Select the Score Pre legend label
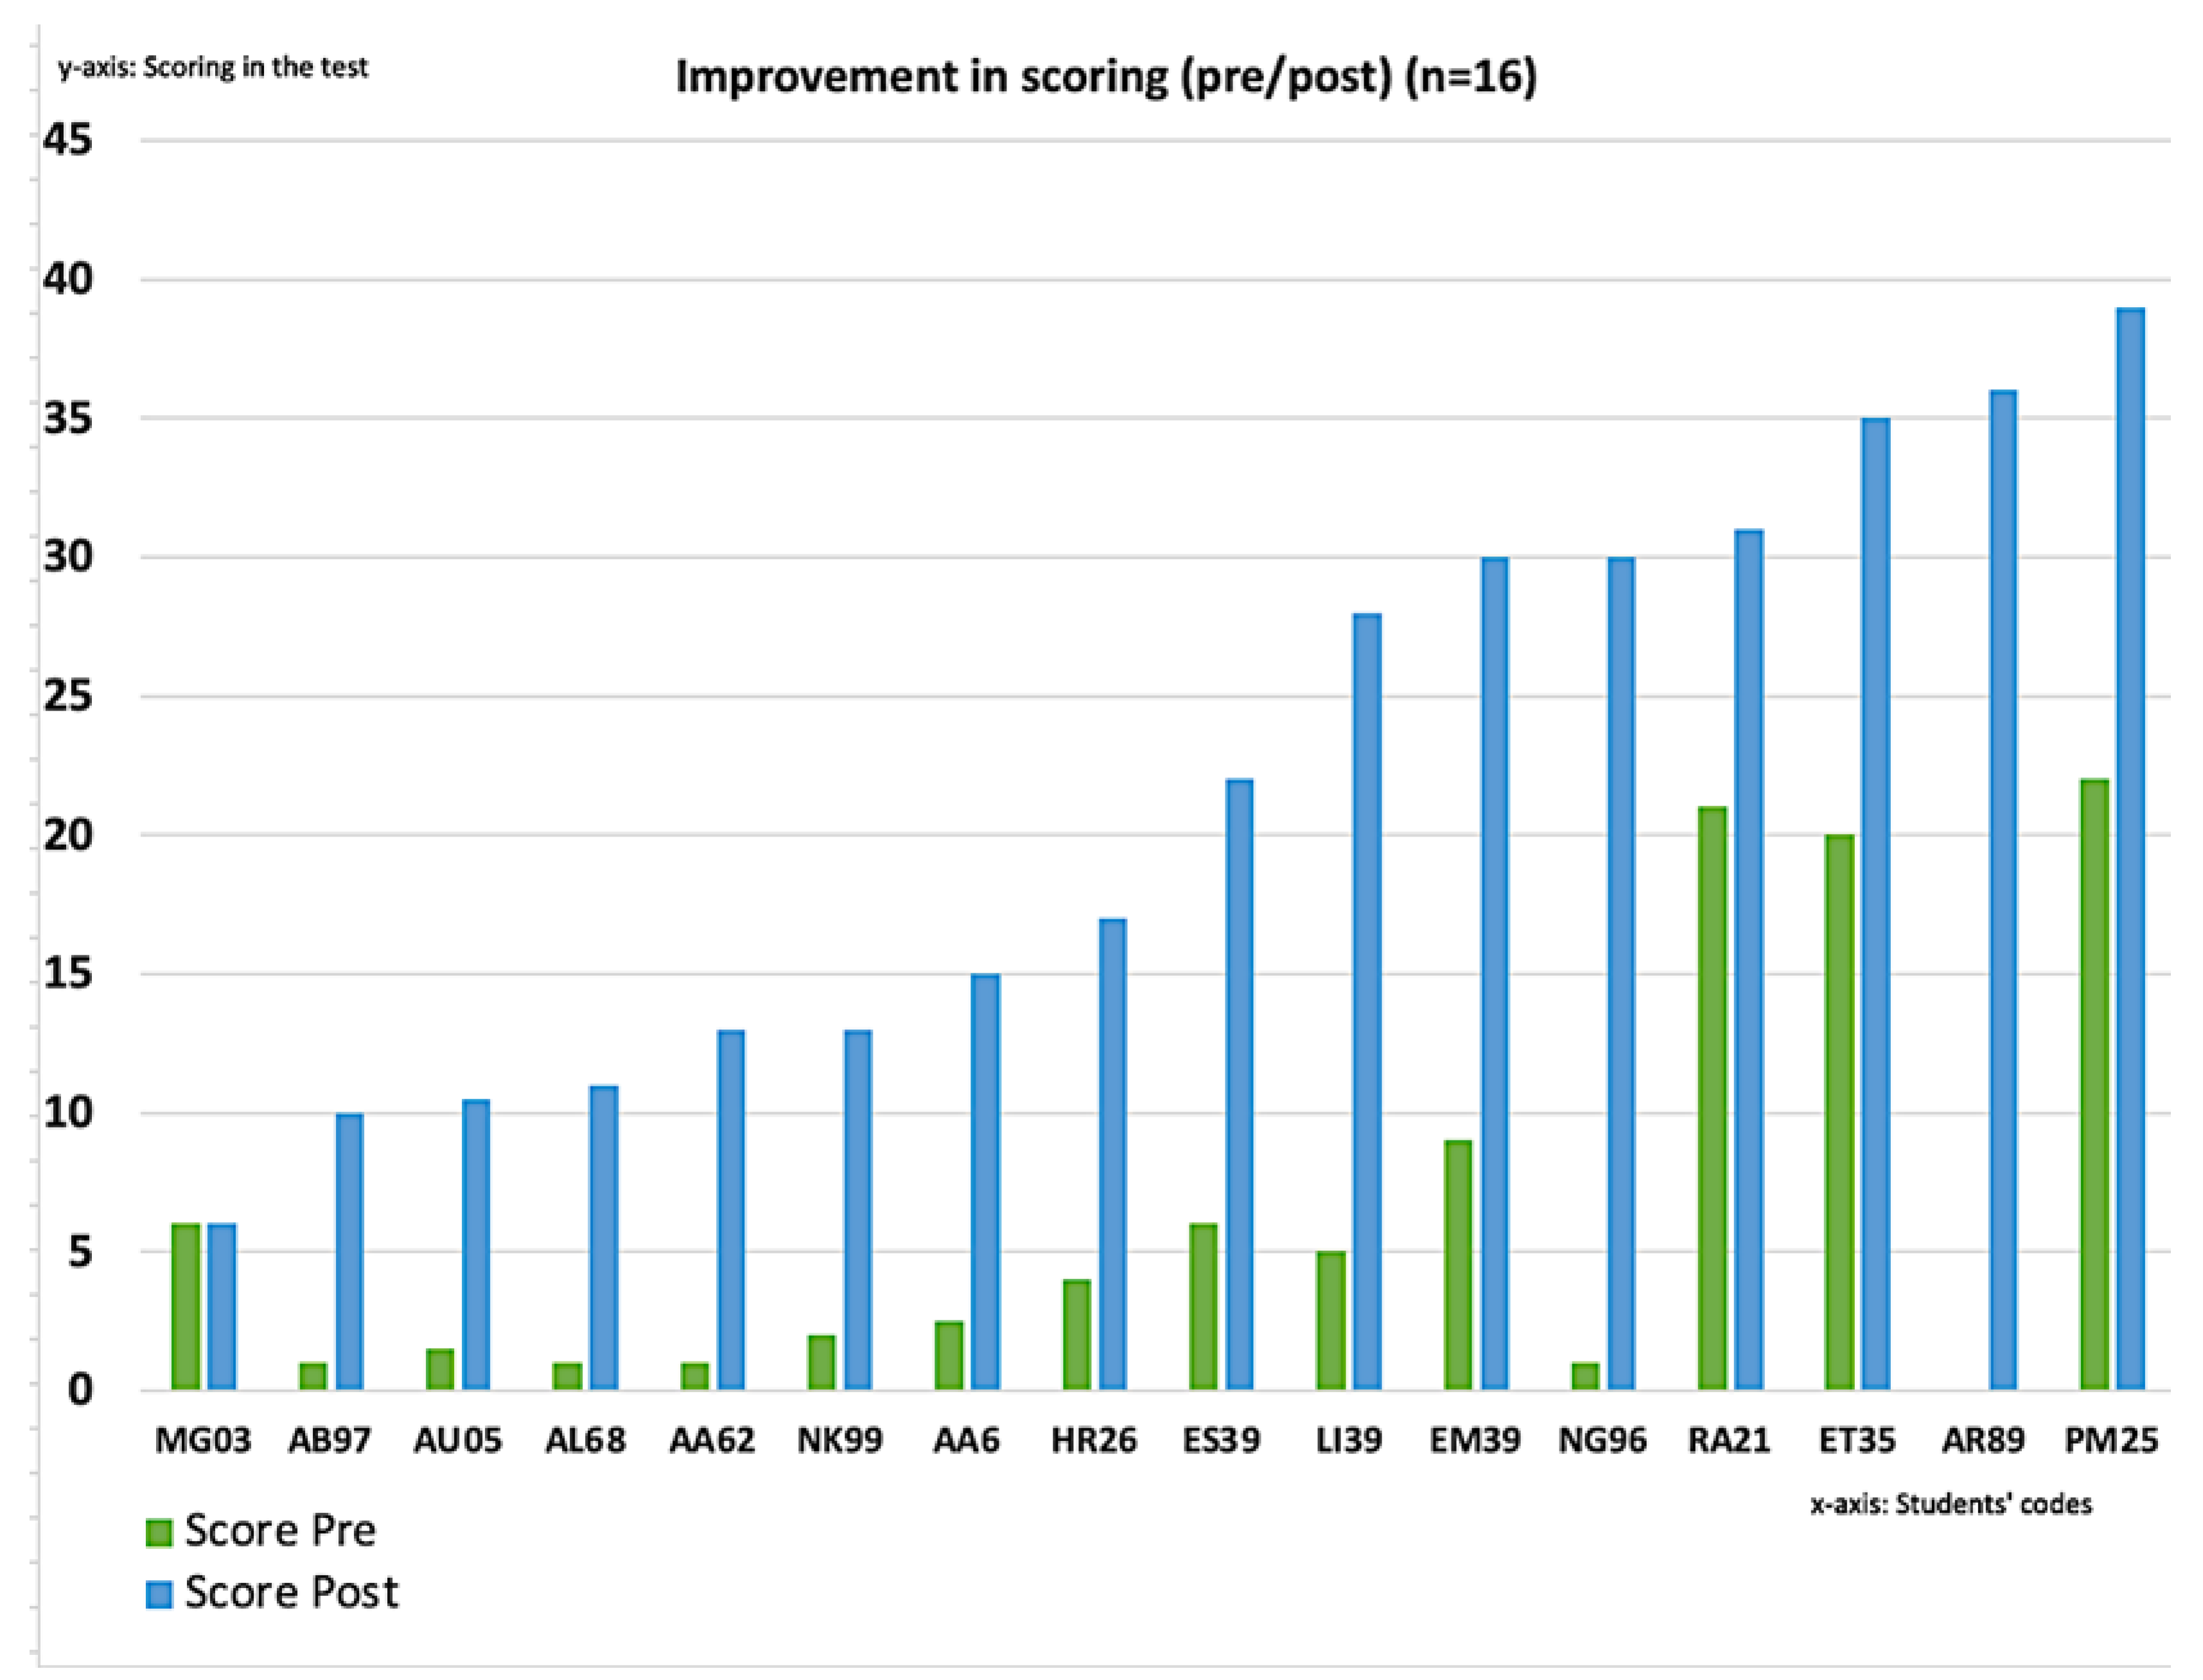This screenshot has height=1680, width=2203. point(280,1531)
